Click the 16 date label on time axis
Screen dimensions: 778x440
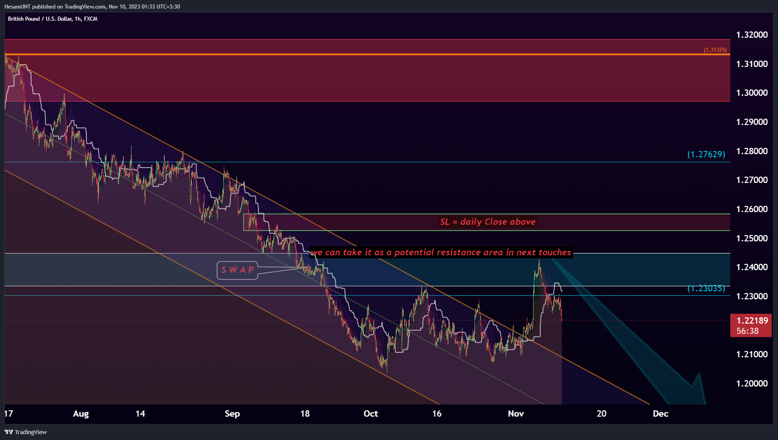pos(437,414)
